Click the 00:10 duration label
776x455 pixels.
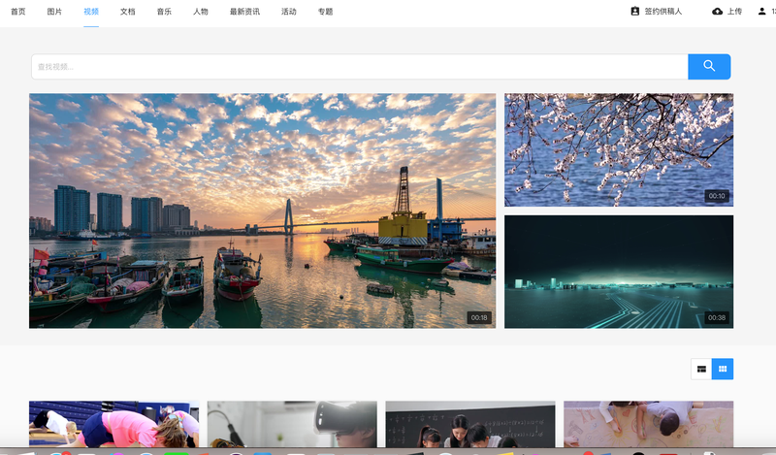[x=717, y=196]
